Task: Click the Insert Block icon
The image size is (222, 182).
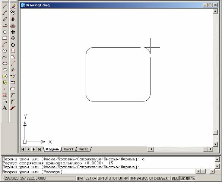Action: point(5,76)
